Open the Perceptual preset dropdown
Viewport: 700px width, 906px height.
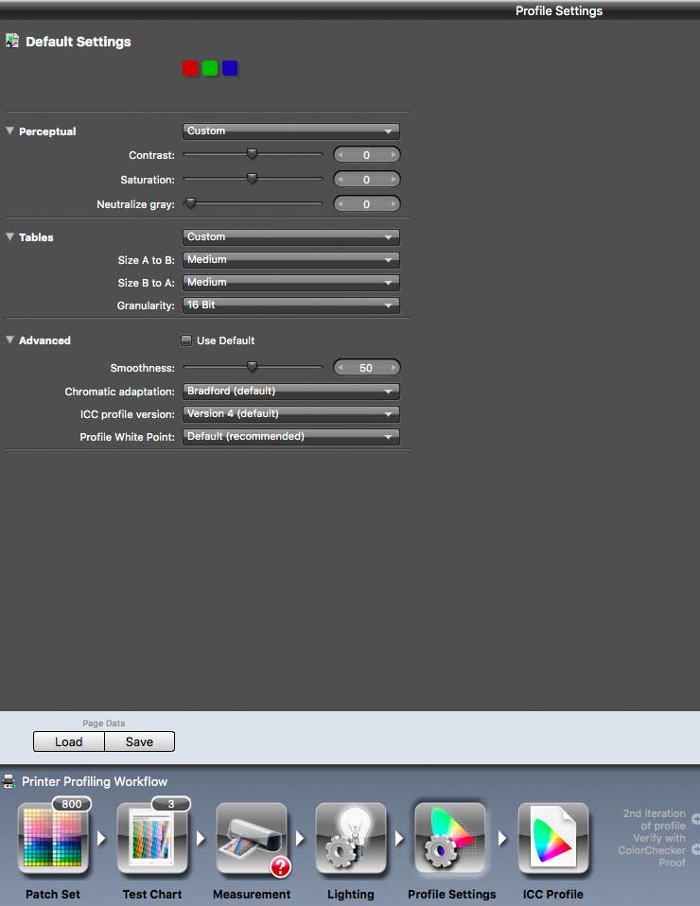(x=290, y=131)
